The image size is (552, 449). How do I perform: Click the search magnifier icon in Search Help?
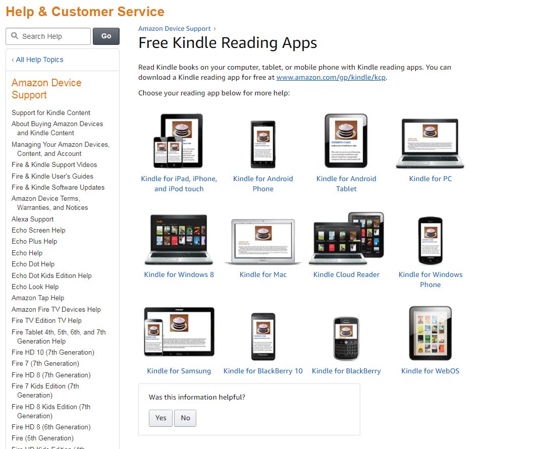(x=15, y=36)
